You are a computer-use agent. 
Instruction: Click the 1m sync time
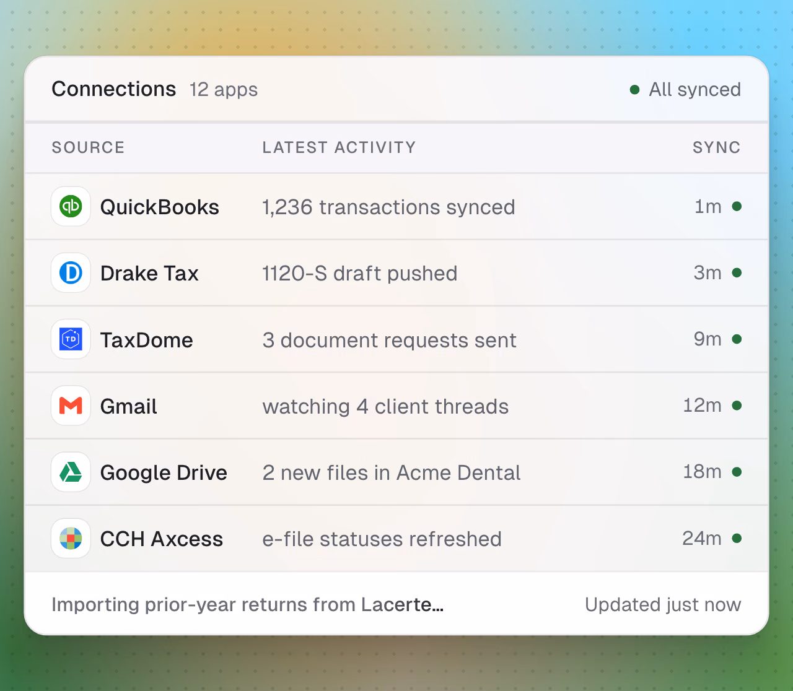coord(708,206)
